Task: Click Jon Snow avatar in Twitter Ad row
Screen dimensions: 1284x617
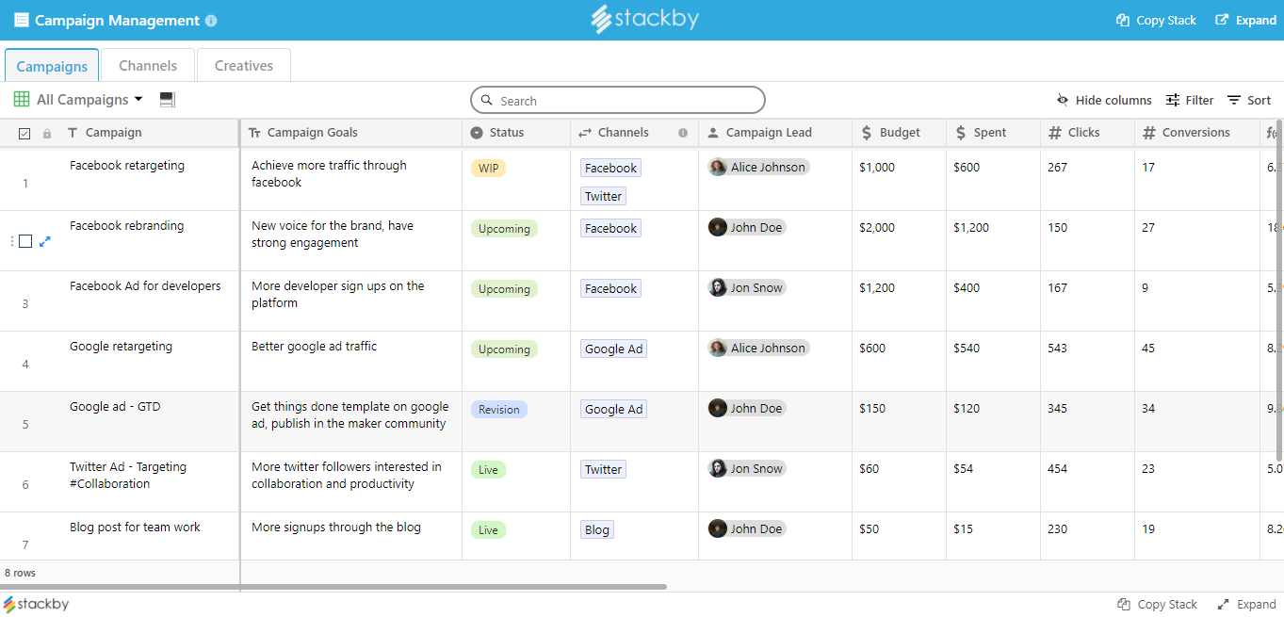Action: click(x=718, y=468)
